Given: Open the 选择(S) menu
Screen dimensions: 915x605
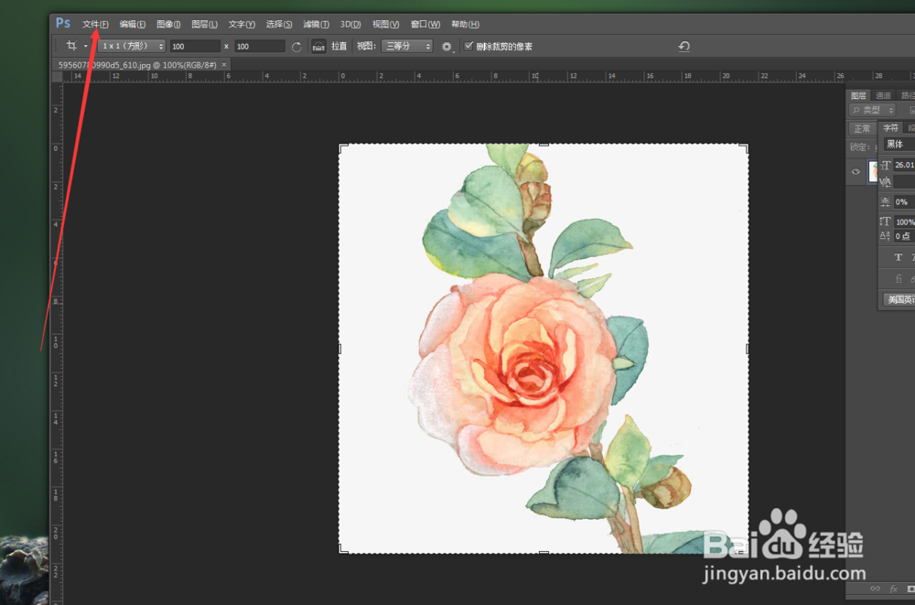Looking at the screenshot, I should click(x=279, y=24).
